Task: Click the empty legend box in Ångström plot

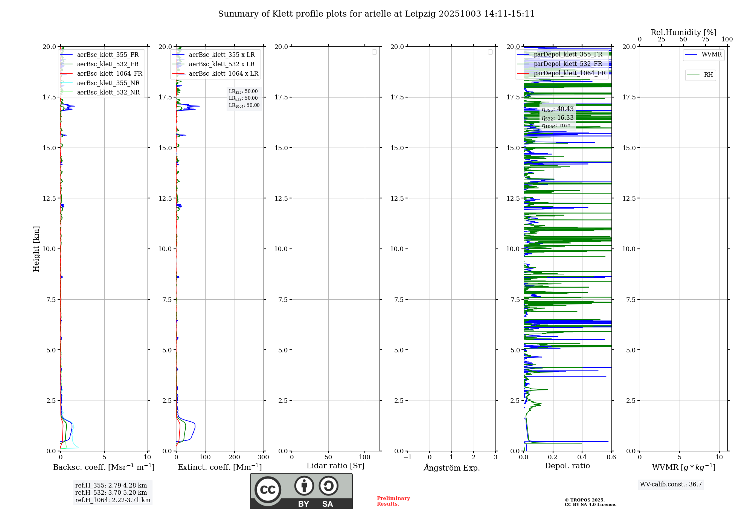Action: click(x=490, y=52)
